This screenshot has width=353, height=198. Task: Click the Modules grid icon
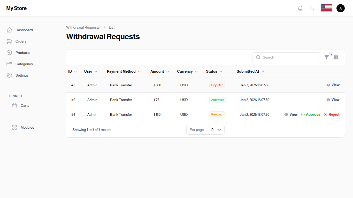point(14,127)
